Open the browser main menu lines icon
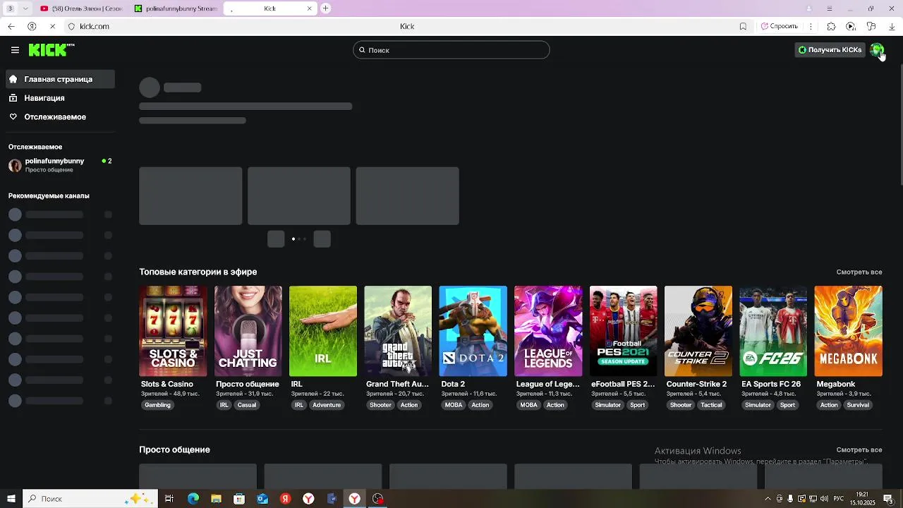Viewport: 903px width, 508px height. coord(830,8)
